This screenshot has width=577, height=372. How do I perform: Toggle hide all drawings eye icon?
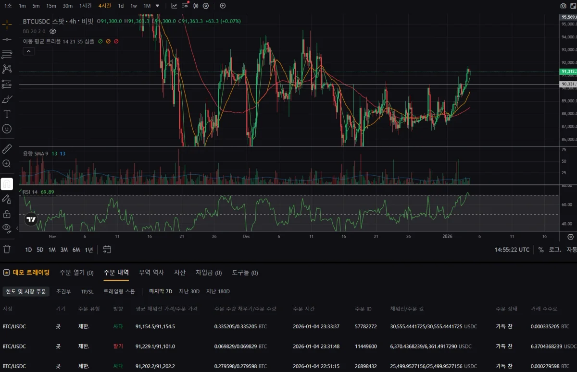[x=7, y=228]
